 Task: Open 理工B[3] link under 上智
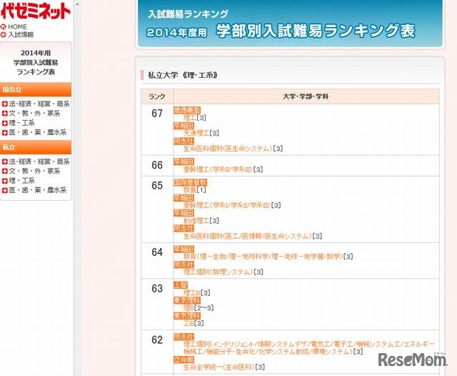tap(197, 292)
